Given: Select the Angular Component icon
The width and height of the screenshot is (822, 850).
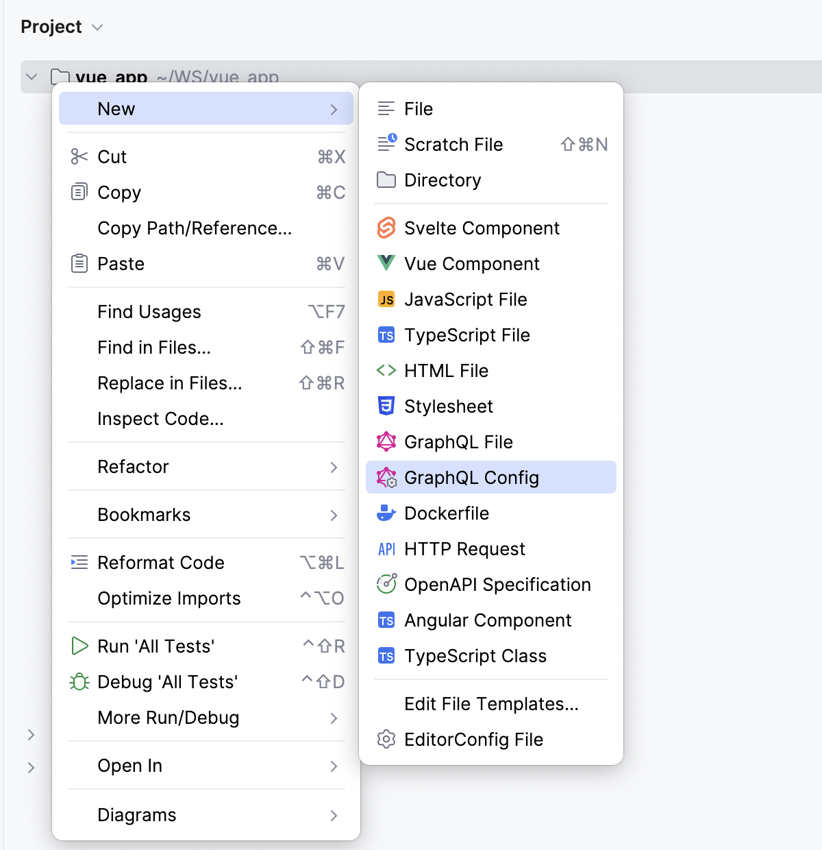Looking at the screenshot, I should coord(386,620).
